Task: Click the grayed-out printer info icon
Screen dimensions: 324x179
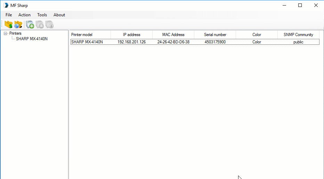Action: (x=49, y=24)
